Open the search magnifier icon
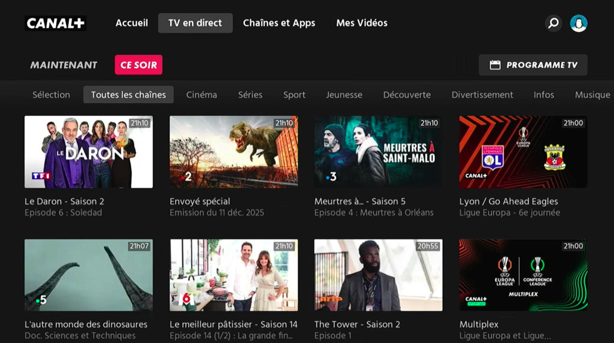Image resolution: width=614 pixels, height=343 pixels. pyautogui.click(x=553, y=23)
